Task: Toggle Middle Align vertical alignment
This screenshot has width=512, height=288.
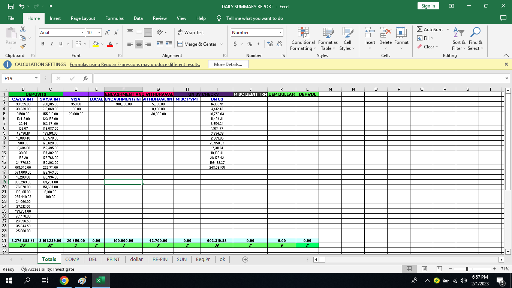Action: [139, 33]
